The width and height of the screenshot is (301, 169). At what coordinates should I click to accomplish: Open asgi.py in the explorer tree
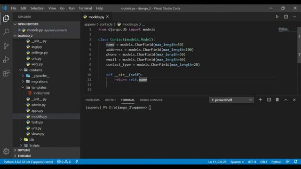37,47
